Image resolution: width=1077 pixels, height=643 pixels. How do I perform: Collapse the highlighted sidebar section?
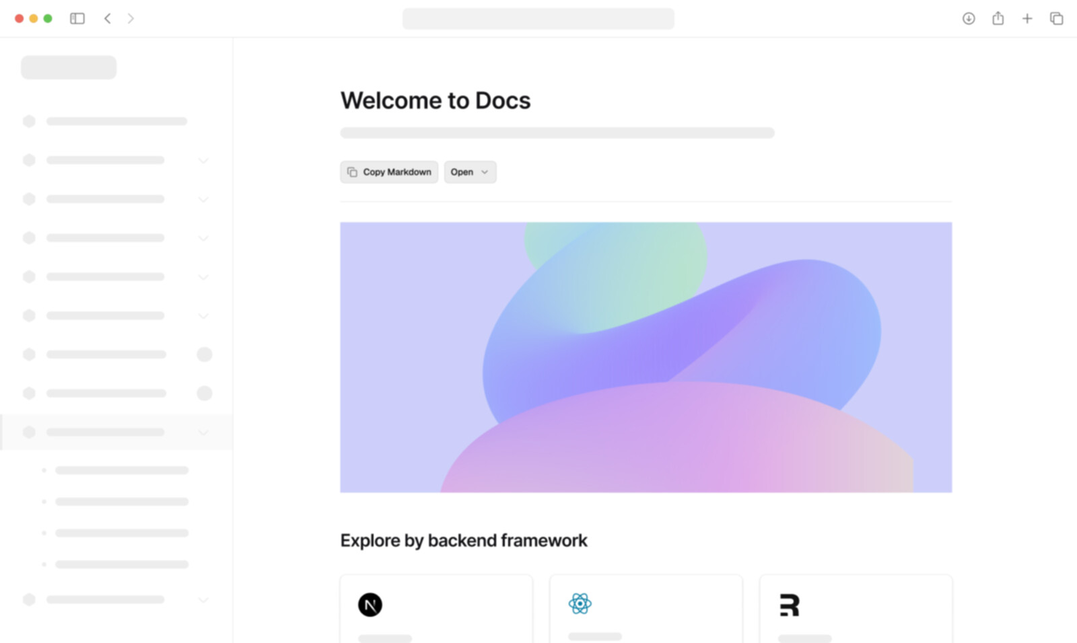click(x=203, y=432)
